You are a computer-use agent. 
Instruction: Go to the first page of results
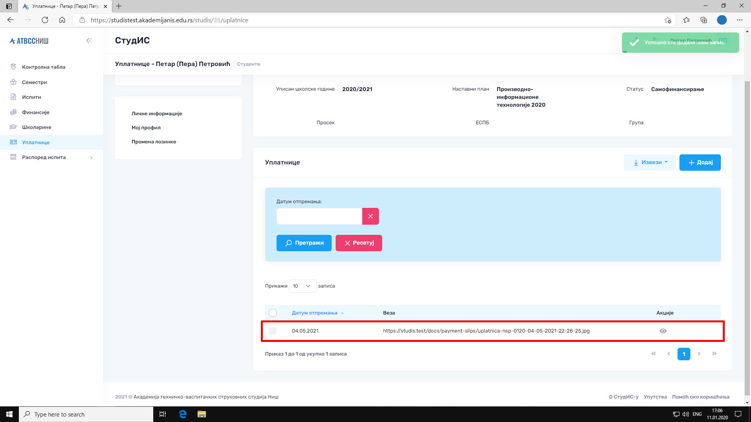coord(653,354)
